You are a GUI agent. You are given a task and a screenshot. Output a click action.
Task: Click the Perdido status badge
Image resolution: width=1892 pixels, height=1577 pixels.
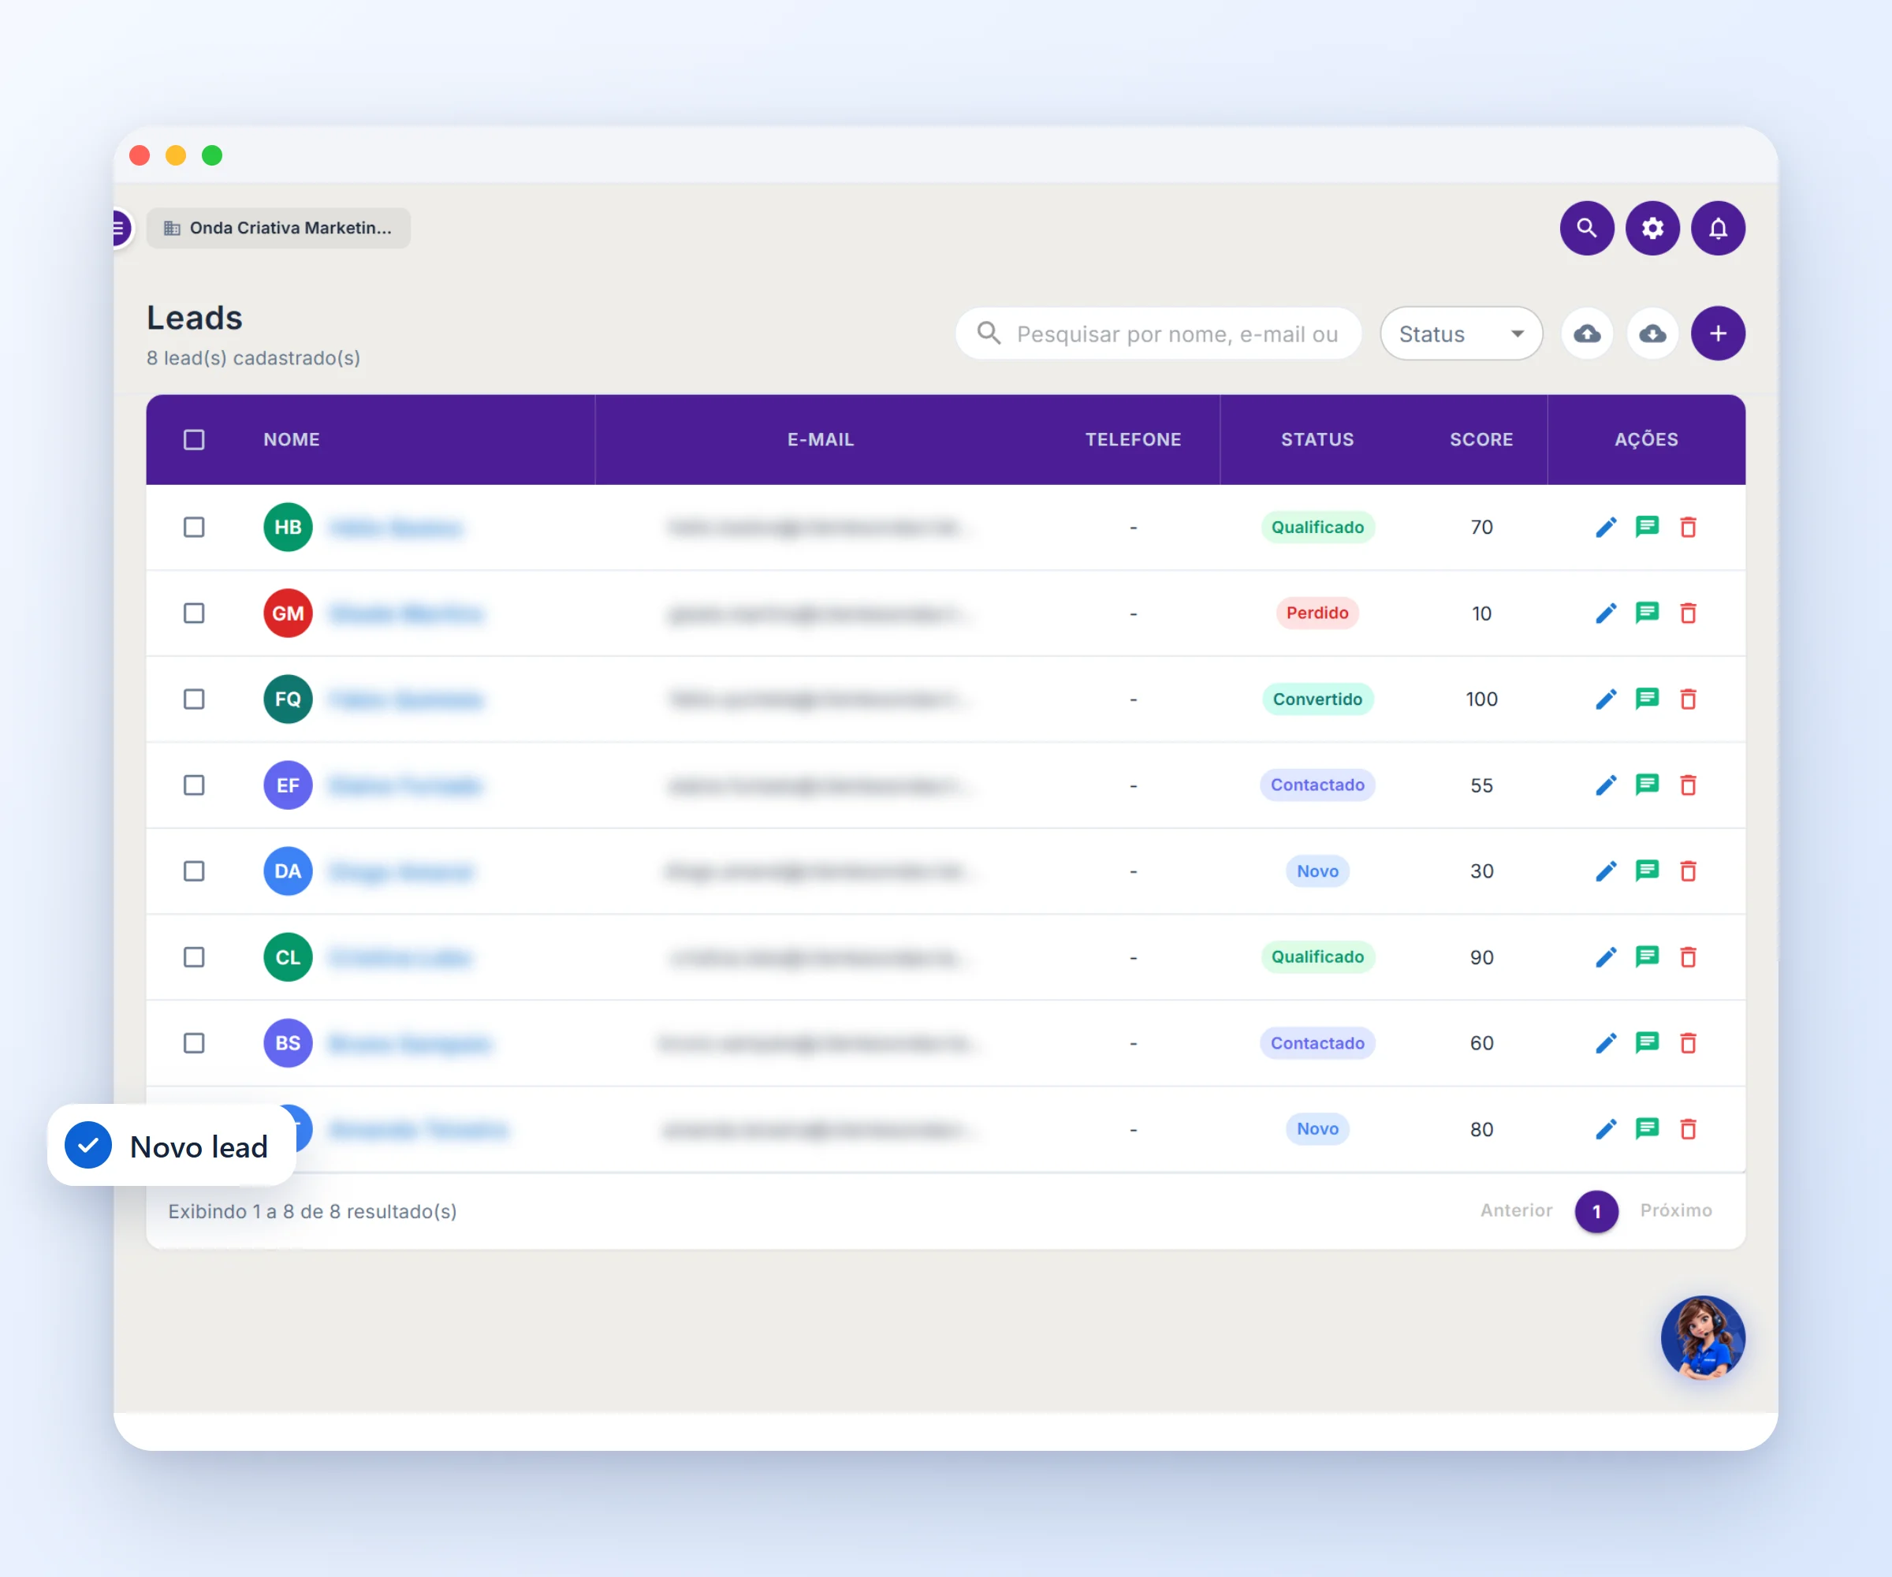pyautogui.click(x=1317, y=613)
